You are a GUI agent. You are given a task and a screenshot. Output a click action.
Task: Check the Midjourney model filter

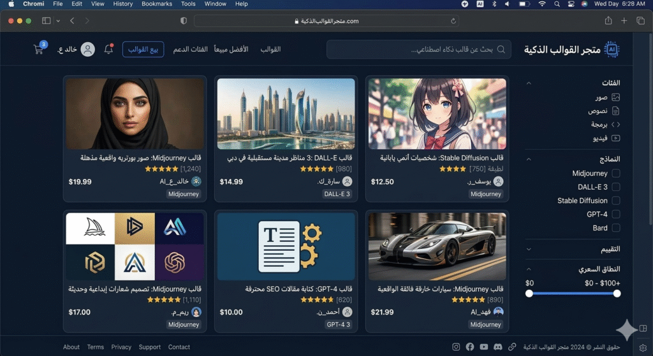616,173
